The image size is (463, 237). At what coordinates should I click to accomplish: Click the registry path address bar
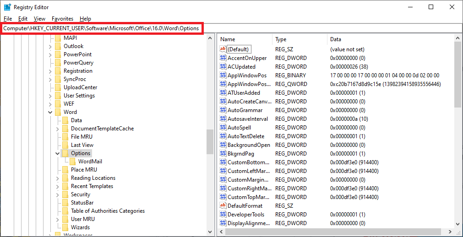pyautogui.click(x=232, y=28)
